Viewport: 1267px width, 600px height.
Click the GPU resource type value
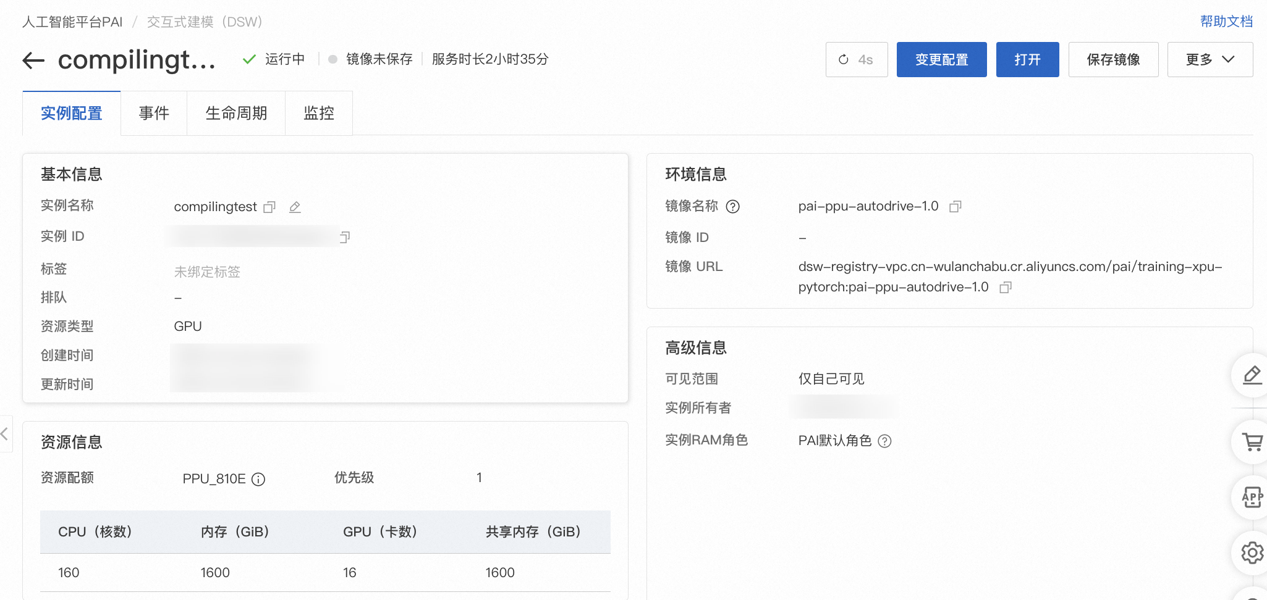188,327
